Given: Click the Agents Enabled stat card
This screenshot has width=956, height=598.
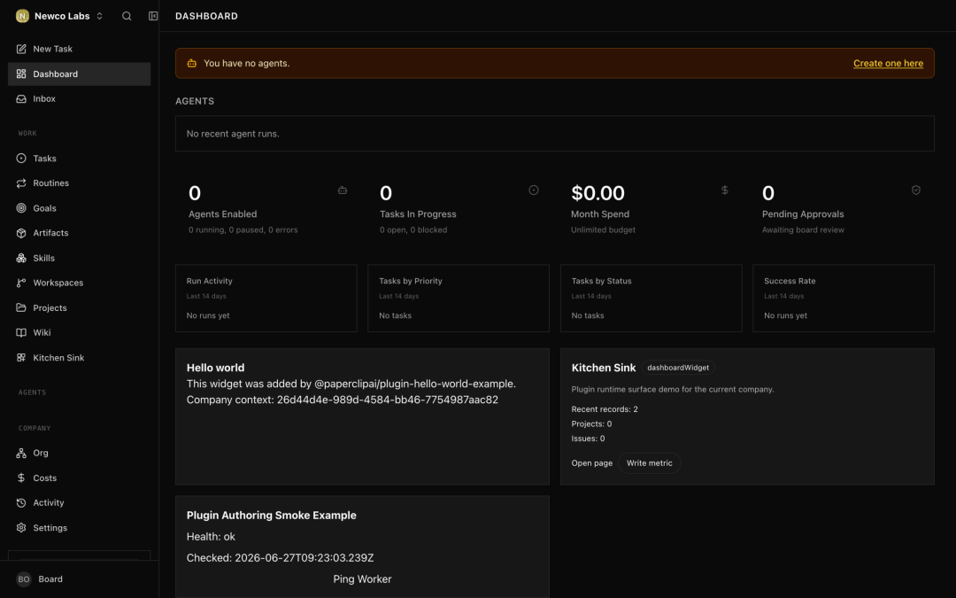Looking at the screenshot, I should pyautogui.click(x=267, y=209).
